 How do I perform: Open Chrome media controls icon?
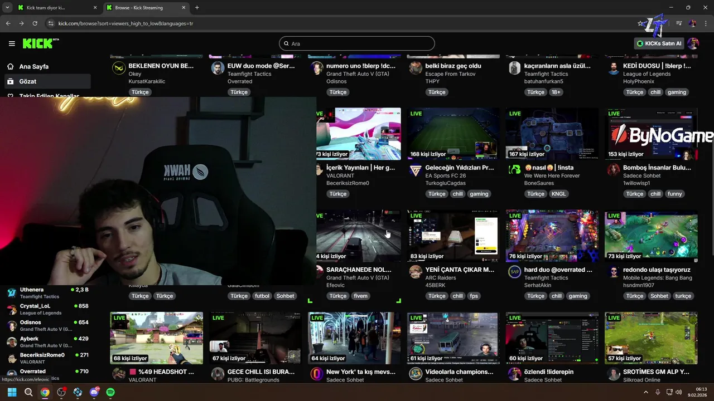pos(679,23)
